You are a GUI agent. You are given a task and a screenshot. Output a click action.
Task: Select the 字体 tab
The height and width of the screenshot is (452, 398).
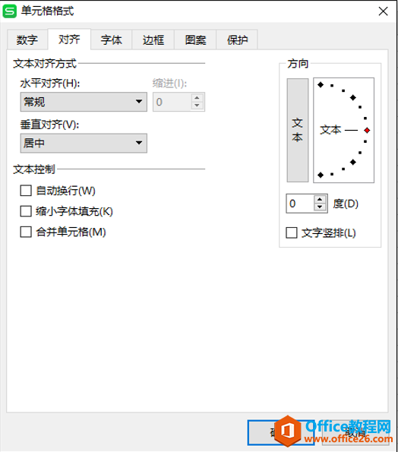[112, 40]
